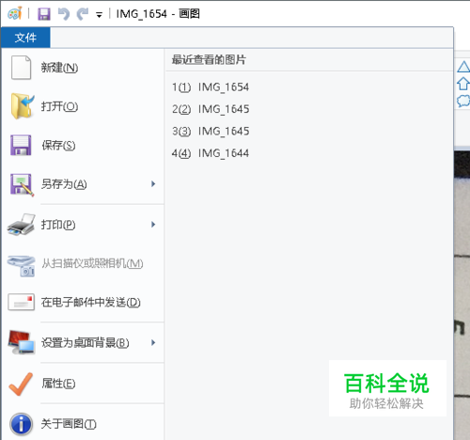
Task: Click the blue info icon for 关于画图
Action: point(21,424)
